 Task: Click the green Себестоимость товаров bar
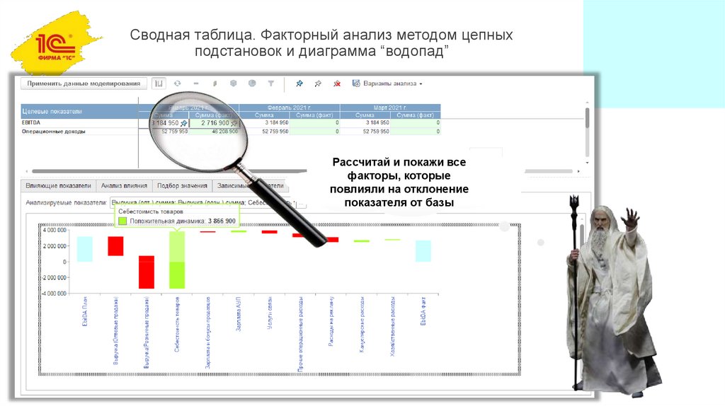pos(177,260)
